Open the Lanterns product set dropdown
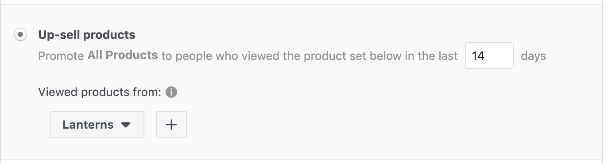Image resolution: width=604 pixels, height=163 pixels. pyautogui.click(x=97, y=125)
